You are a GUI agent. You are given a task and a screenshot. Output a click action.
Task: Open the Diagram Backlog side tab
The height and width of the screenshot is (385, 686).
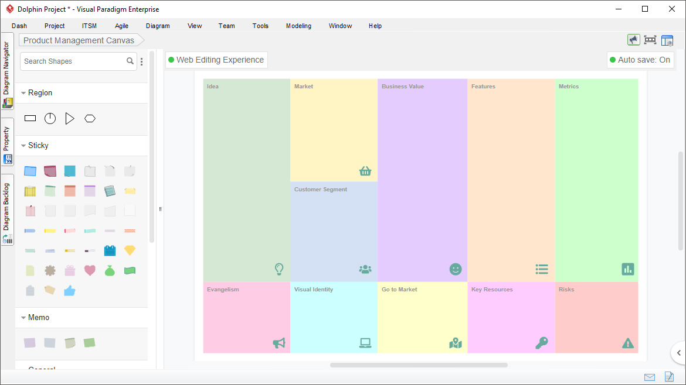[7, 210]
